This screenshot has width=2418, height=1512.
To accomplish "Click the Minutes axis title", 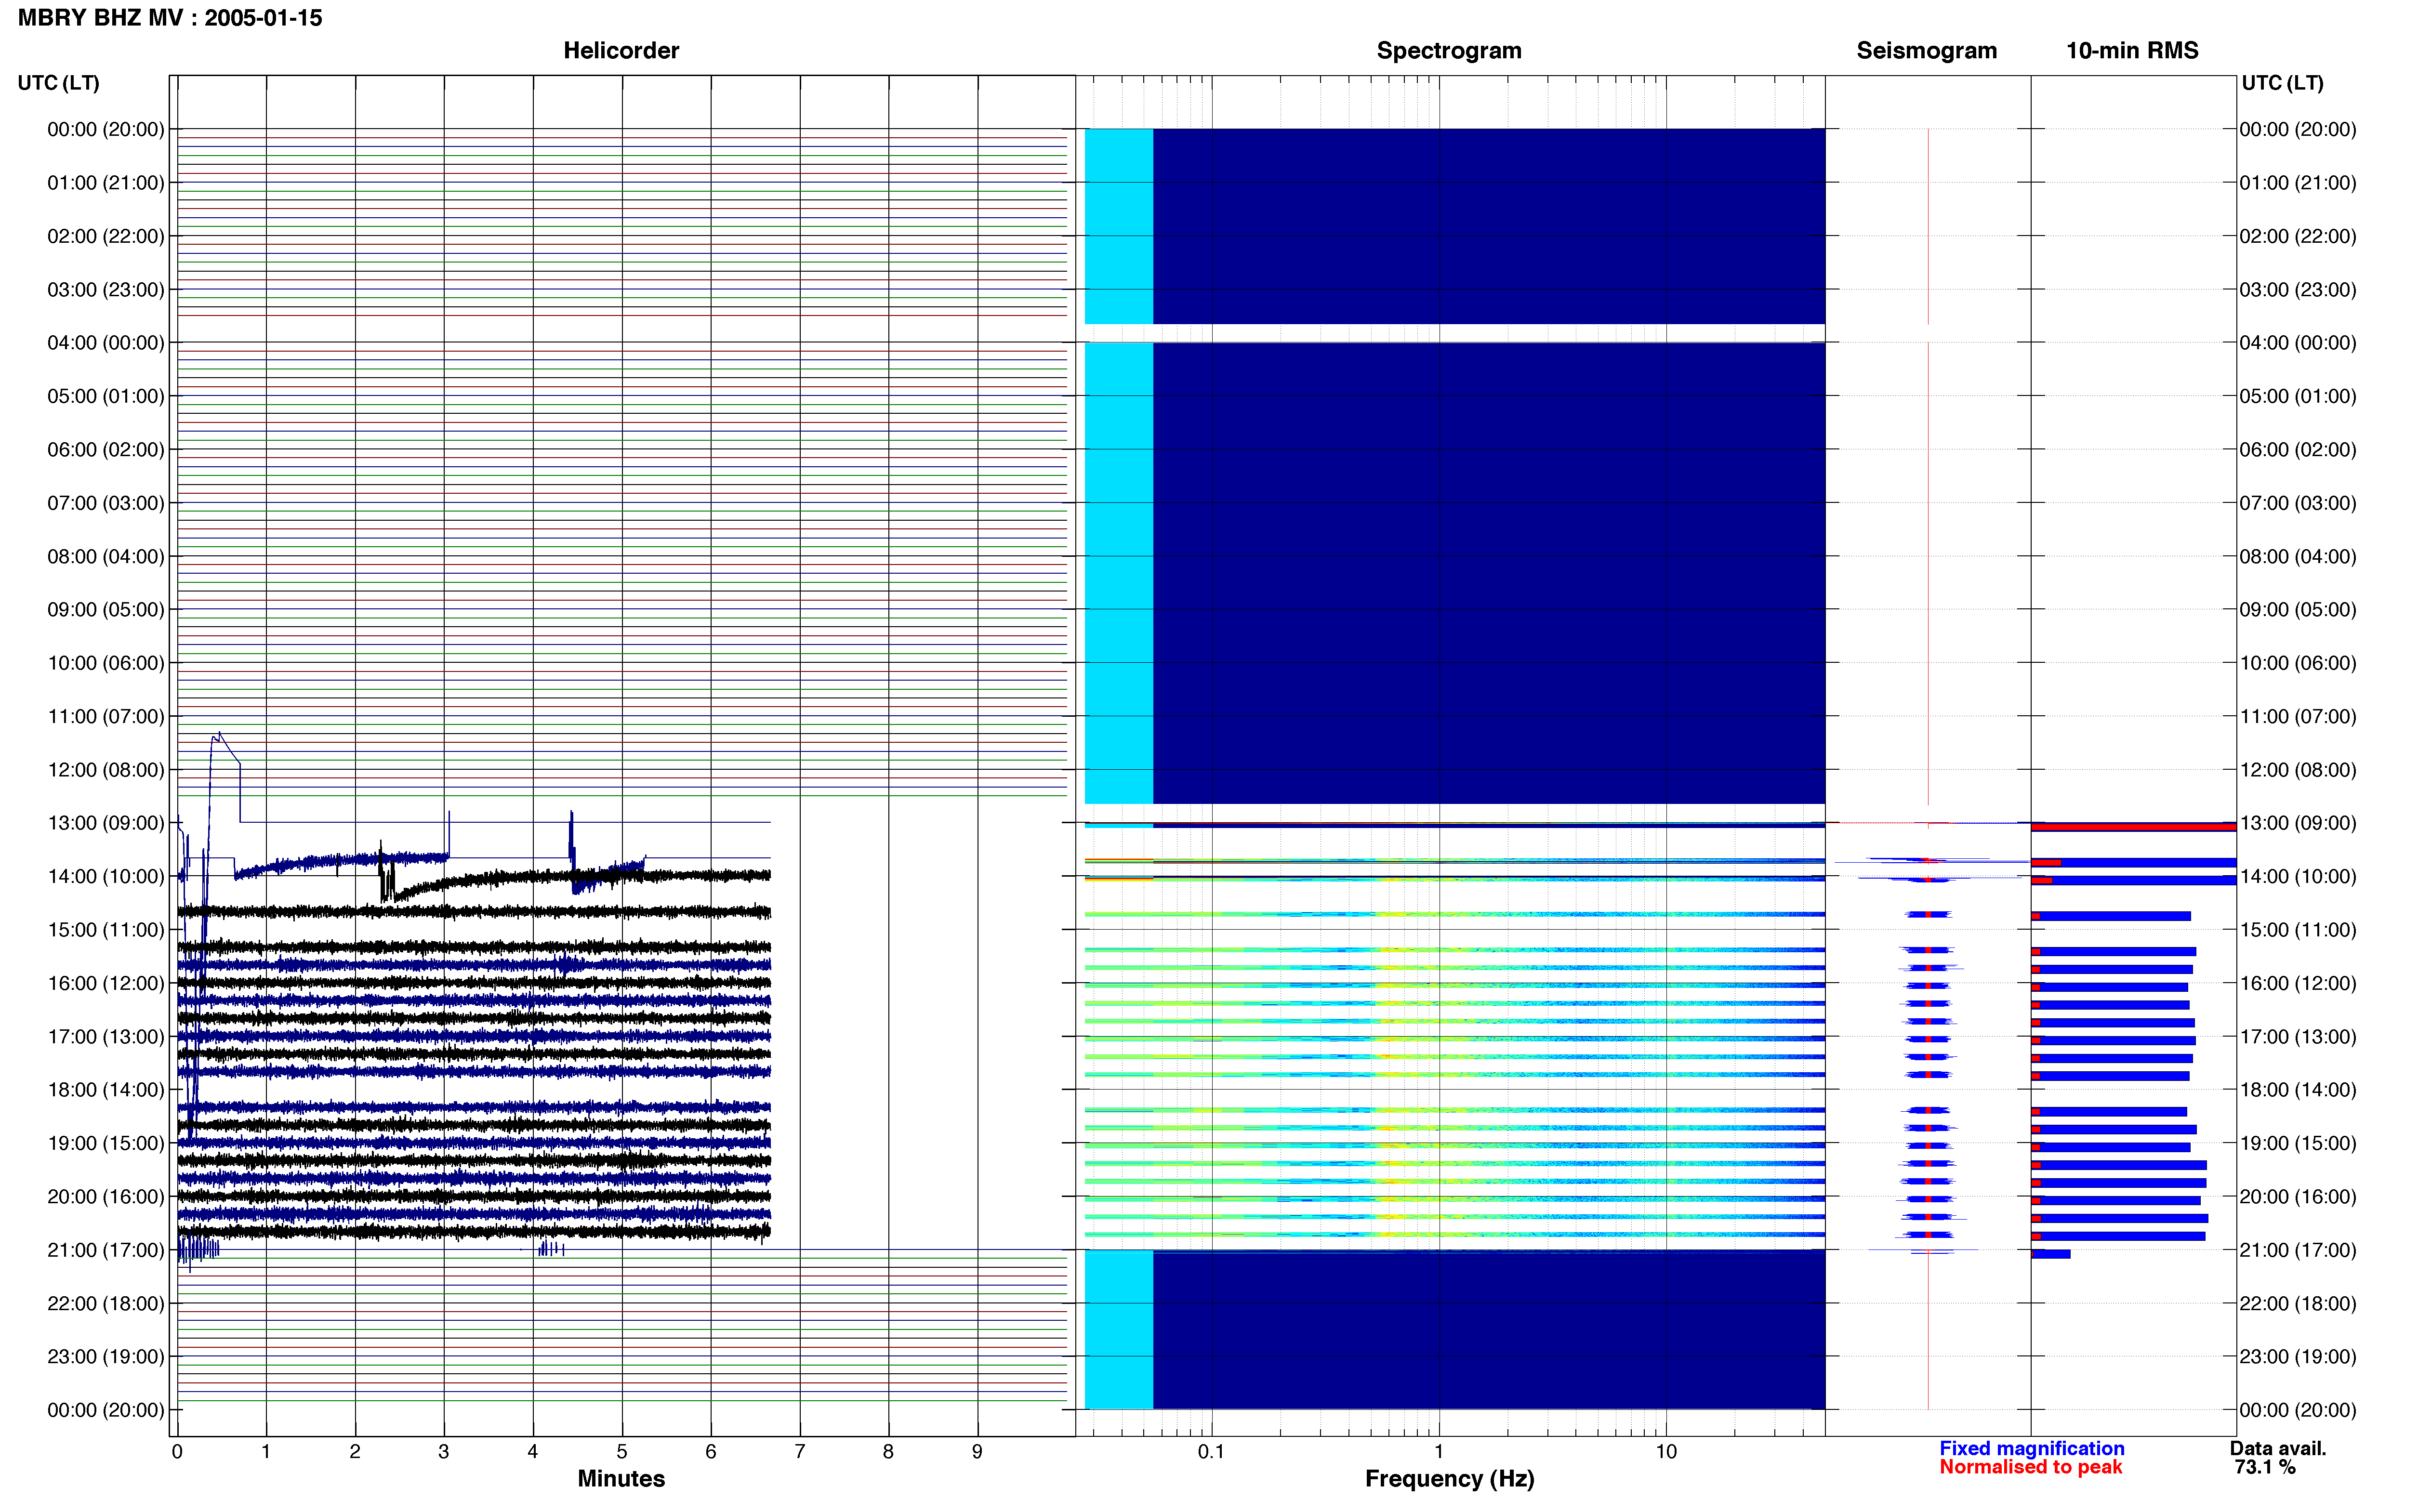I will click(x=621, y=1478).
